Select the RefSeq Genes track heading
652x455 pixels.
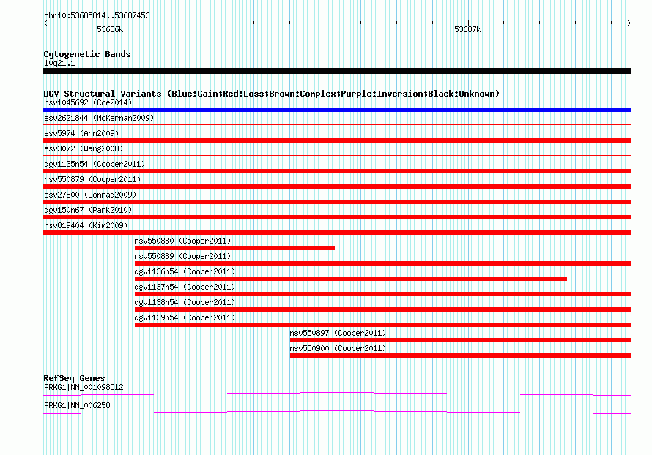(x=74, y=378)
